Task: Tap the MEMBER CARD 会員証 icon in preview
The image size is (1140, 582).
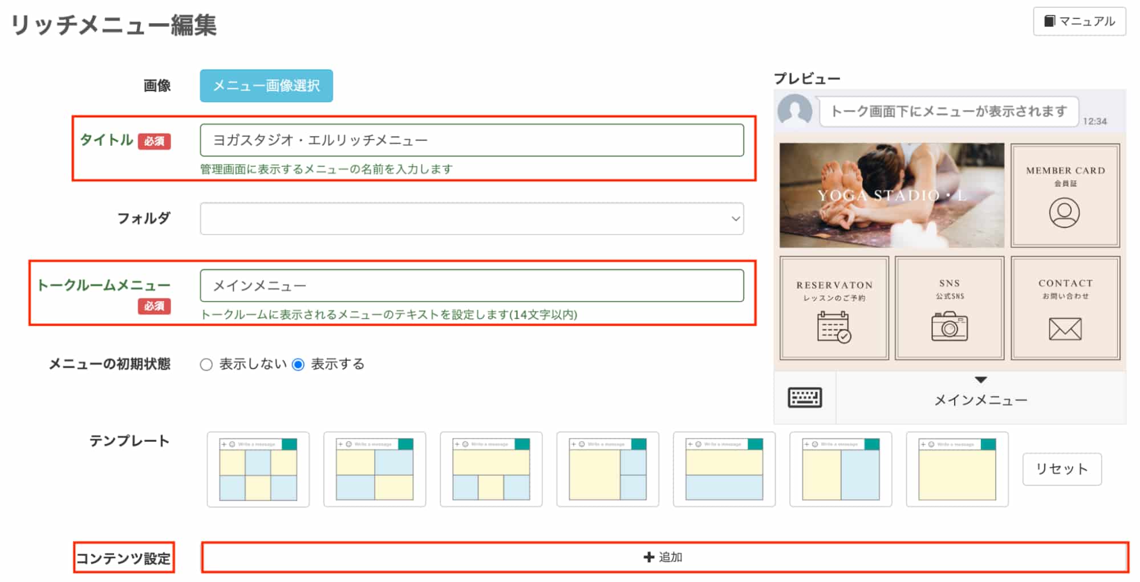Action: (x=1065, y=212)
